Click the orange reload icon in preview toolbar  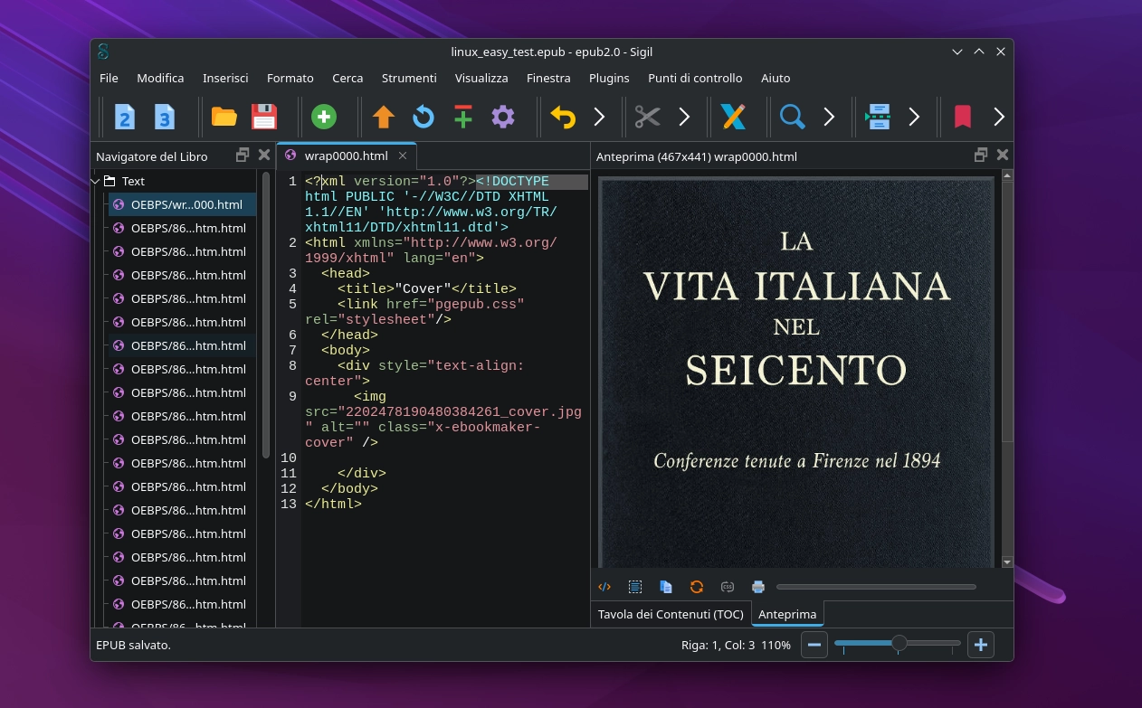pos(697,587)
